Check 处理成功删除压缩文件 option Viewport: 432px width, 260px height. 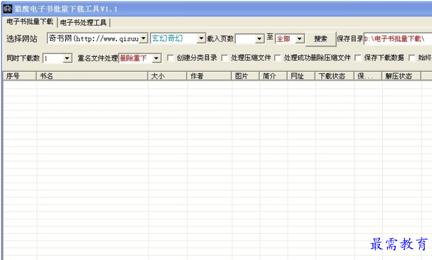point(278,58)
